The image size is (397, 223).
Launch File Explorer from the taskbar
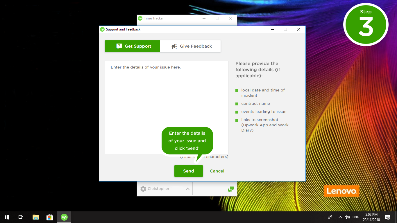point(35,217)
